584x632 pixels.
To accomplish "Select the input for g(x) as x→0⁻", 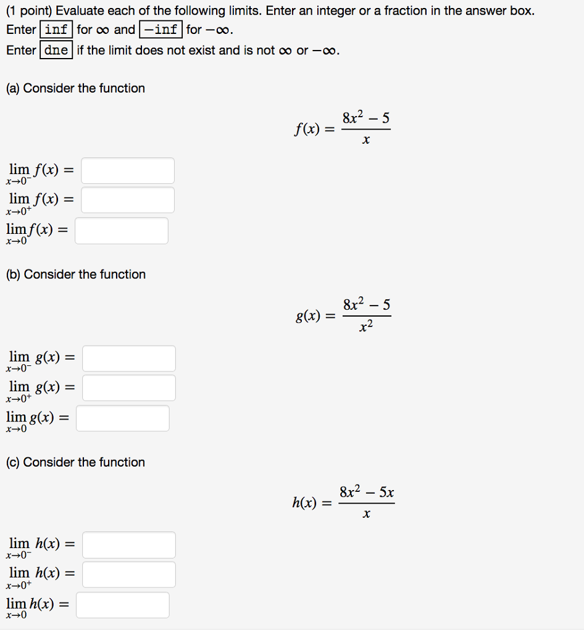I will (128, 359).
